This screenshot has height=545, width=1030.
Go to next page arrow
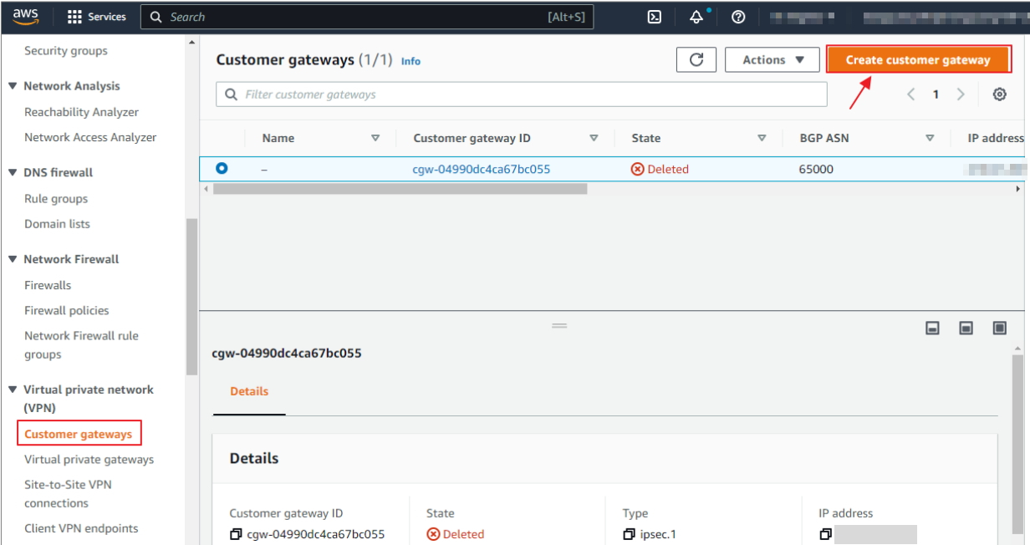(961, 94)
